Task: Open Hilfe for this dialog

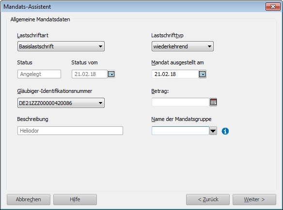Action: pyautogui.click(x=75, y=199)
